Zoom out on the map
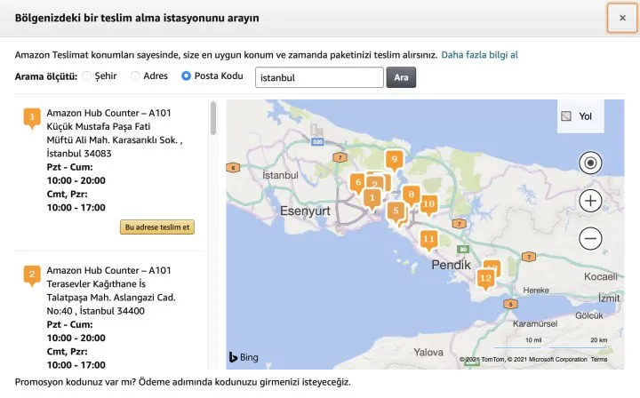The height and width of the screenshot is (398, 640). click(590, 239)
